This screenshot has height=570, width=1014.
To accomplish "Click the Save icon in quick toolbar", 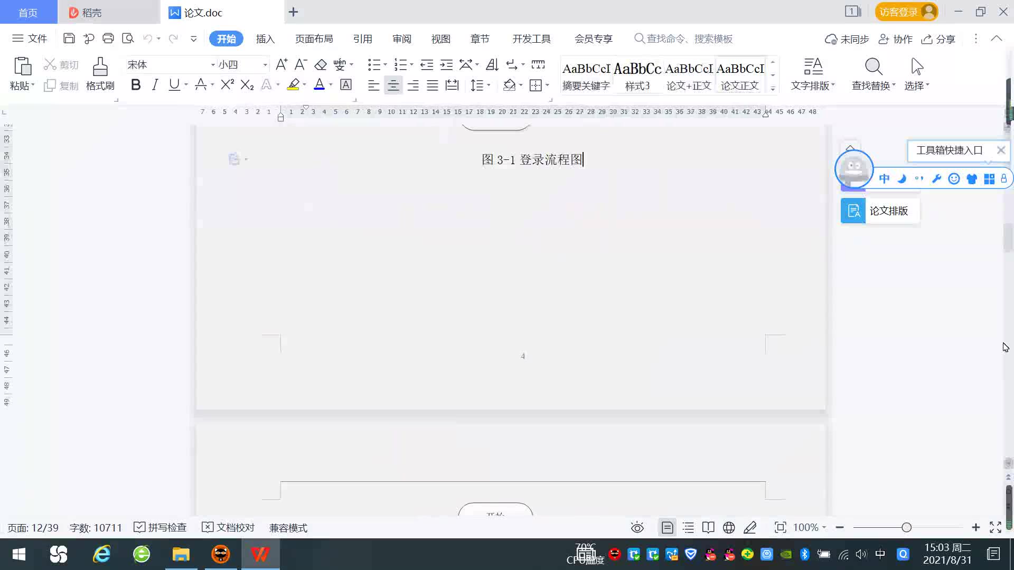I will coord(69,39).
